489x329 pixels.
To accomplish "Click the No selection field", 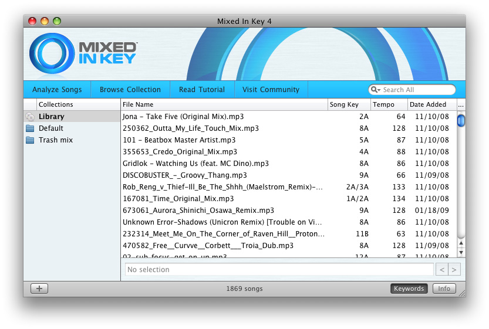I will (x=279, y=270).
